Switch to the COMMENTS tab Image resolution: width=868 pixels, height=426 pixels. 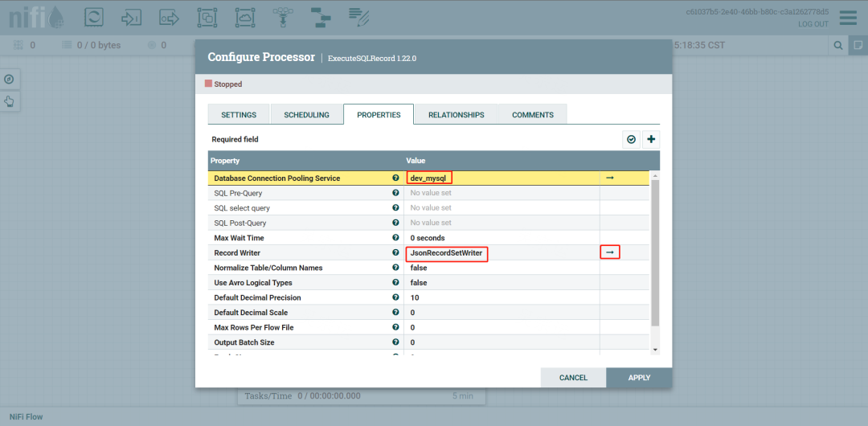[x=533, y=115]
